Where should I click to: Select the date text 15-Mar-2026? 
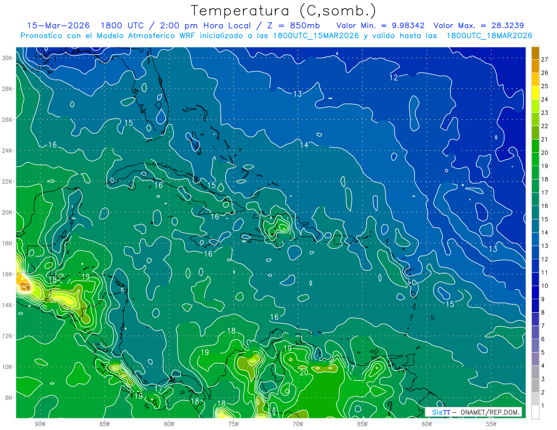(x=58, y=26)
